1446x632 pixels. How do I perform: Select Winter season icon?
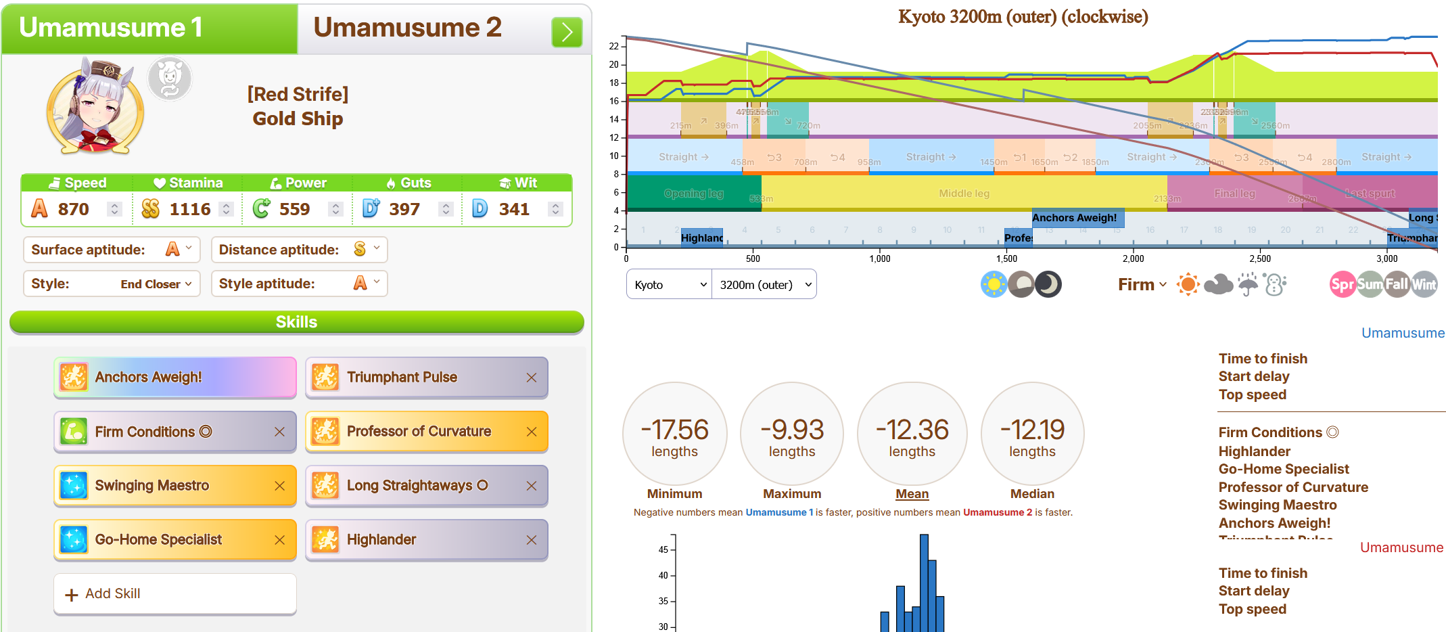click(1424, 285)
